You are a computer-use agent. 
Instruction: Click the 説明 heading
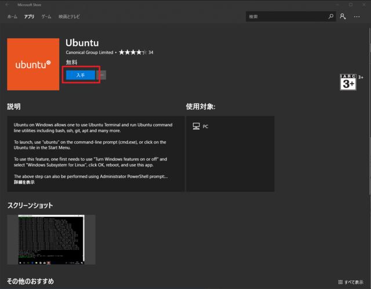14,107
